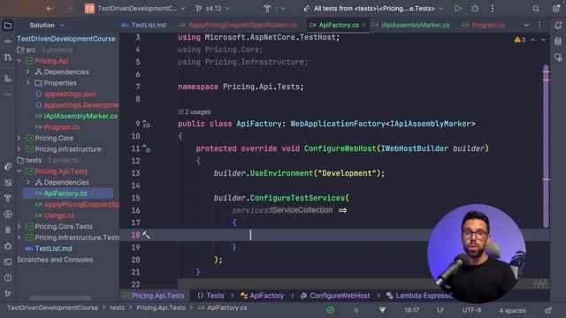
Task: Open the run configuration dropdown for tests
Action: (373, 8)
